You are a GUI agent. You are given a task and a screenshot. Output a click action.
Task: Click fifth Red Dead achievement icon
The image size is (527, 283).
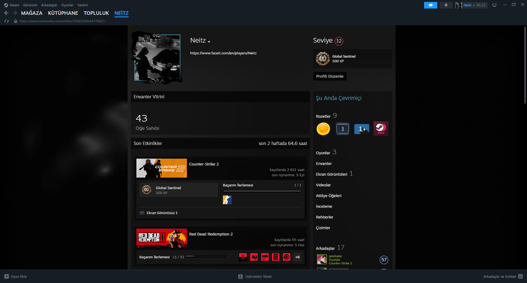(287, 257)
